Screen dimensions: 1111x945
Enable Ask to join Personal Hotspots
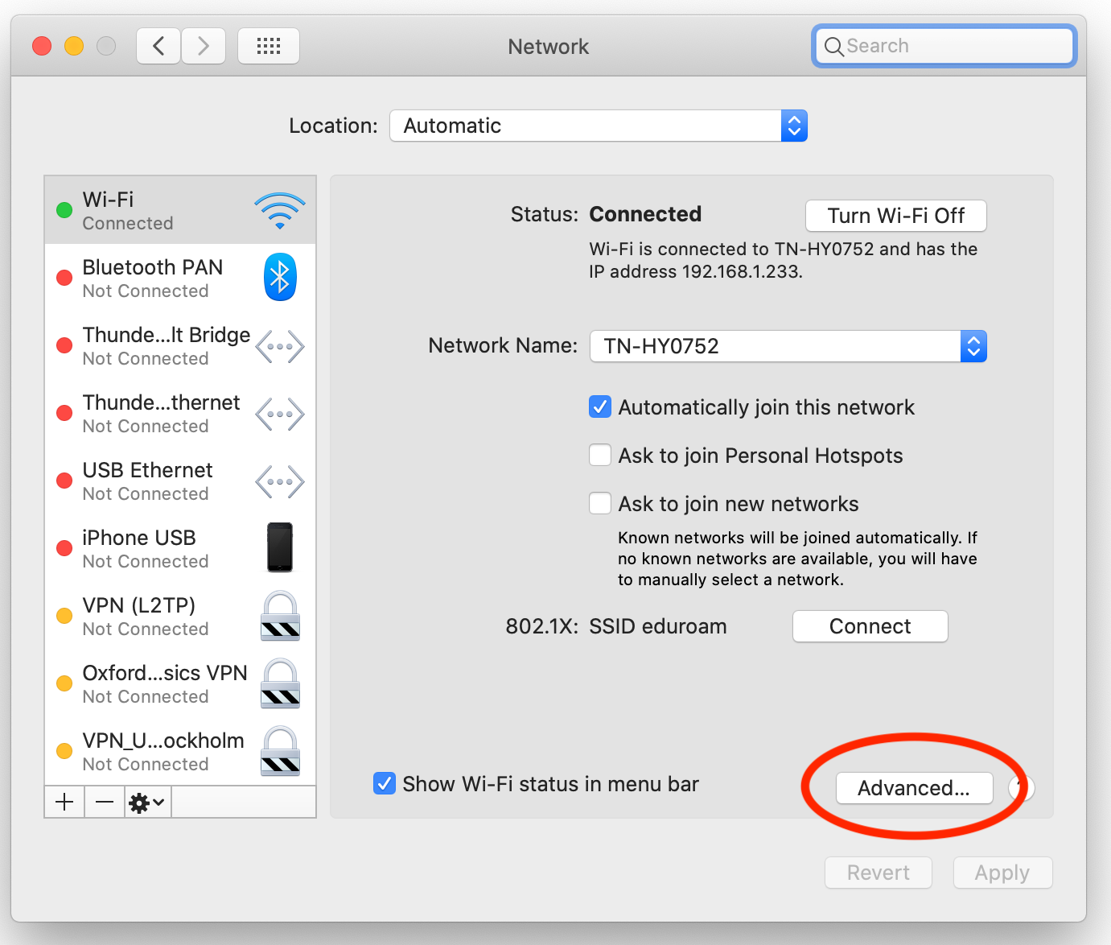(600, 455)
